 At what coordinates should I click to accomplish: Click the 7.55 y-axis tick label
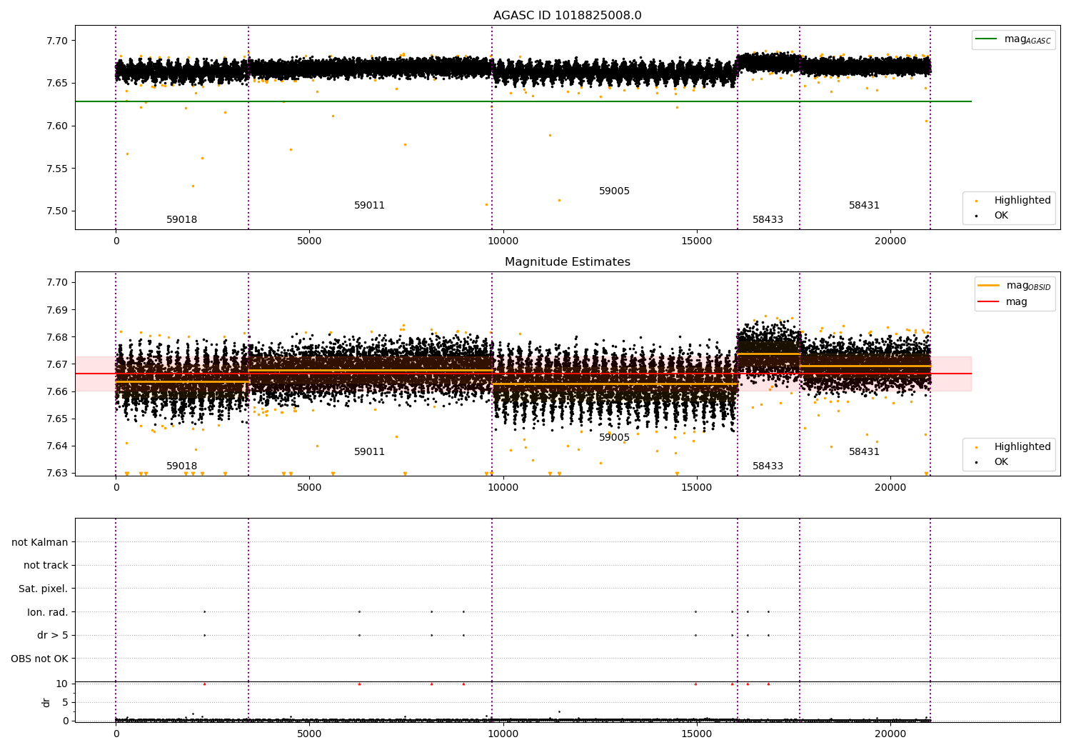[x=57, y=169]
